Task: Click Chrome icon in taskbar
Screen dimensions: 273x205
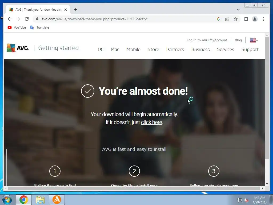Action: pyautogui.click(x=24, y=200)
